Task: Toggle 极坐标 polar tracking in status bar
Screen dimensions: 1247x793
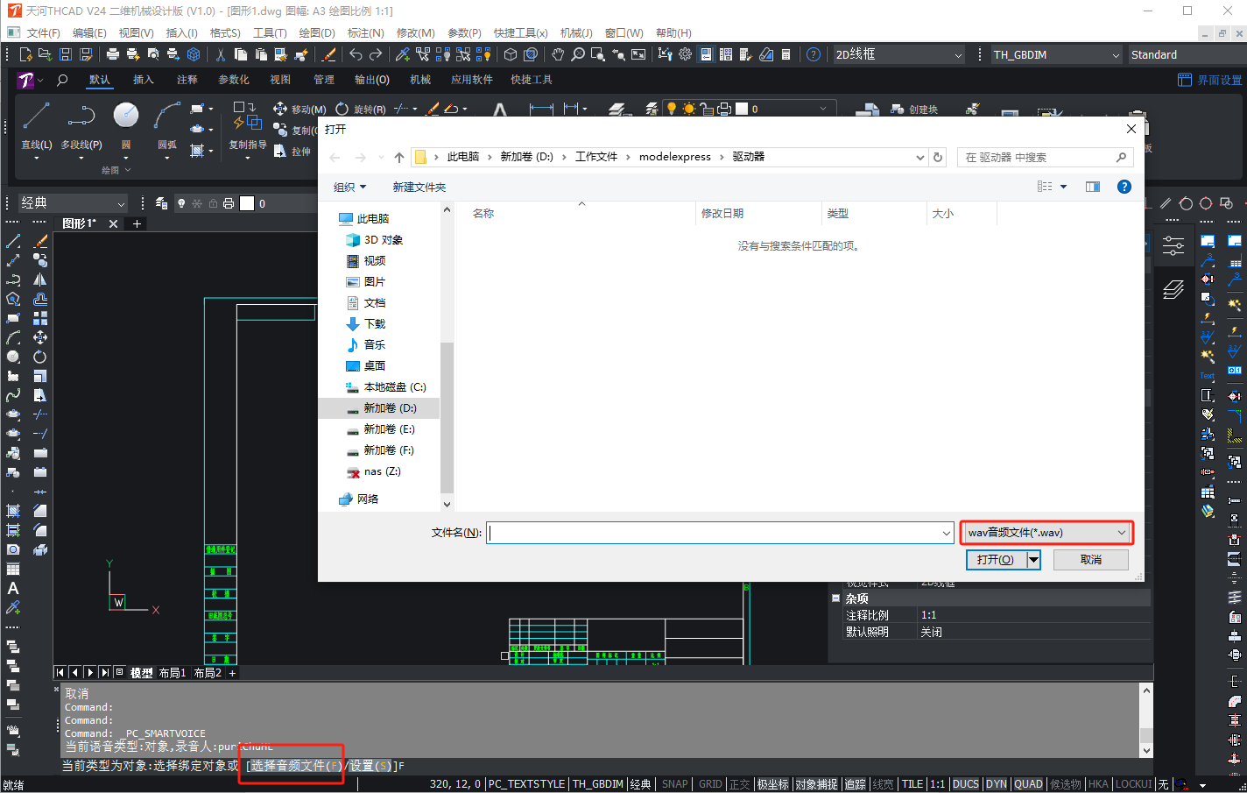Action: [x=773, y=784]
